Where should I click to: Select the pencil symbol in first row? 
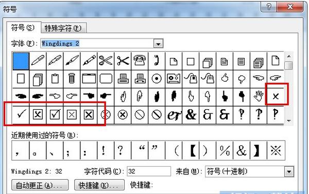89,61
